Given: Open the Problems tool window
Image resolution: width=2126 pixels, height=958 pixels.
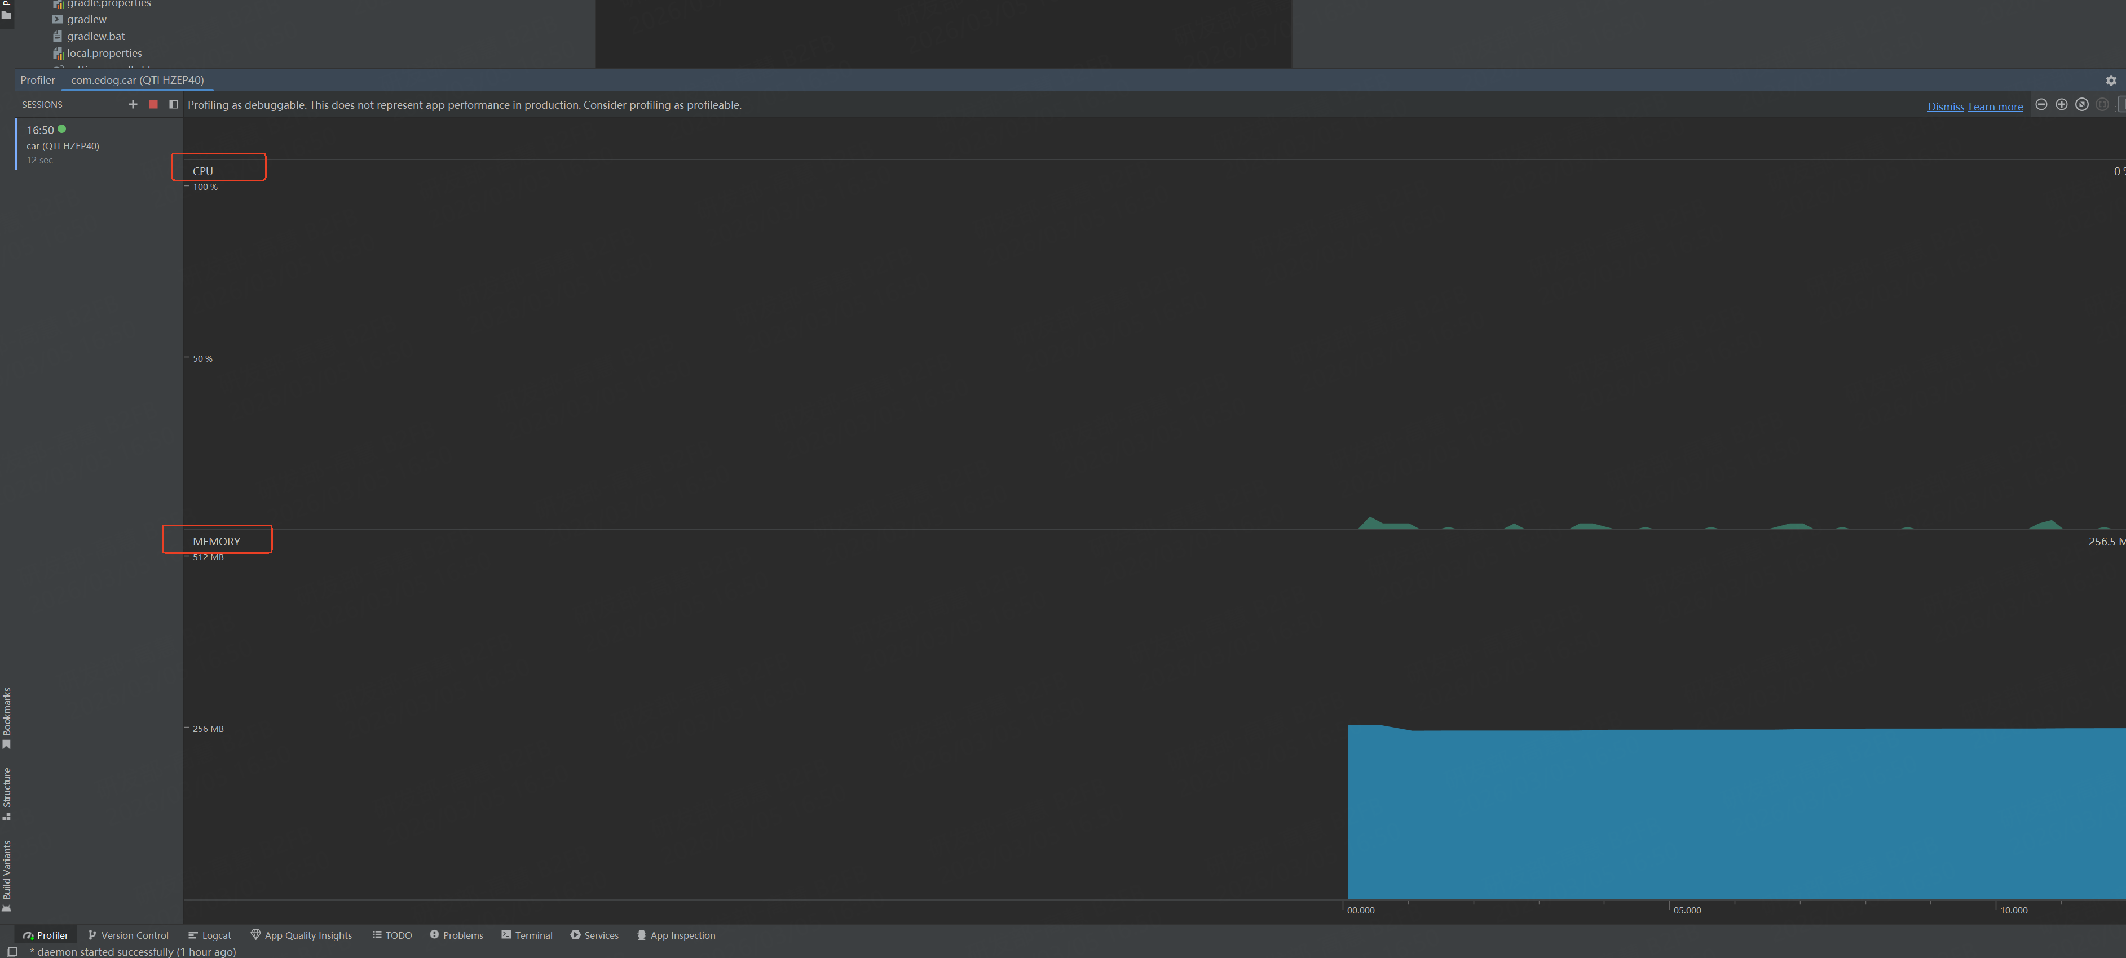Looking at the screenshot, I should click(456, 935).
